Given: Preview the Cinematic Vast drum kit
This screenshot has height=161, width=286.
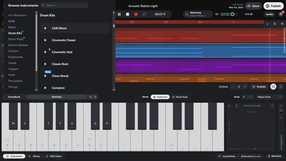Looking at the screenshot, I should pos(45,52).
